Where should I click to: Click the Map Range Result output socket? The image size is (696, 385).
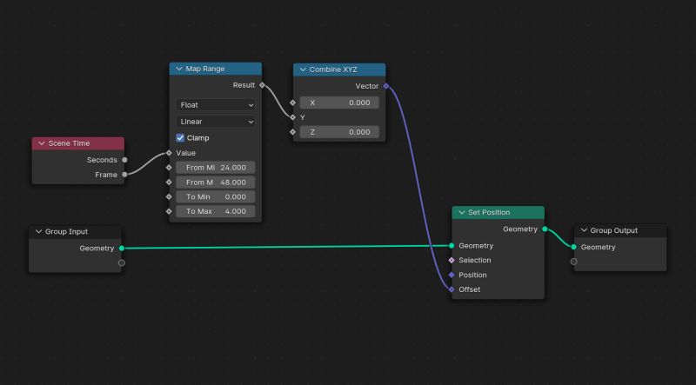click(x=262, y=85)
